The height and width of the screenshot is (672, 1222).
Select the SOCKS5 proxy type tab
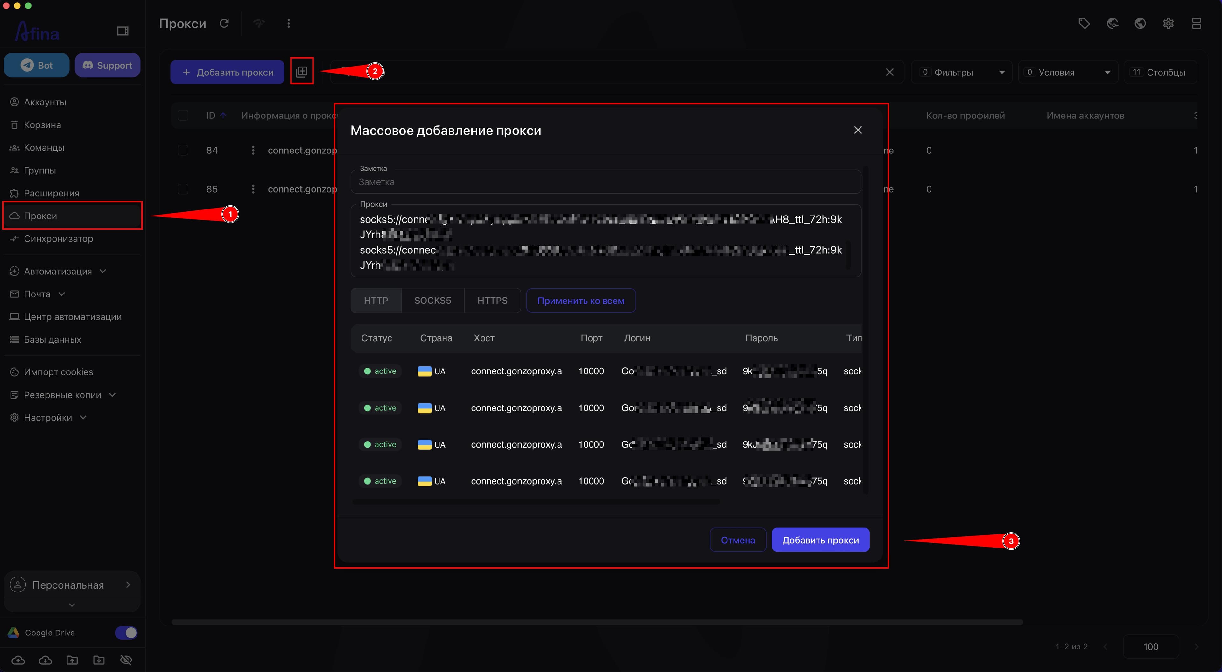coord(433,301)
